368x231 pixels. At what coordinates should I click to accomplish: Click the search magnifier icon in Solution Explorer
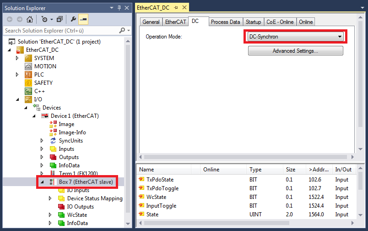point(122,30)
